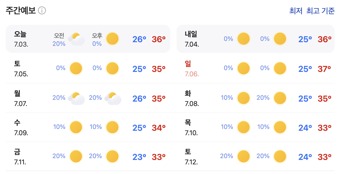Select the 오늘 7.03 forecast card

point(88,39)
